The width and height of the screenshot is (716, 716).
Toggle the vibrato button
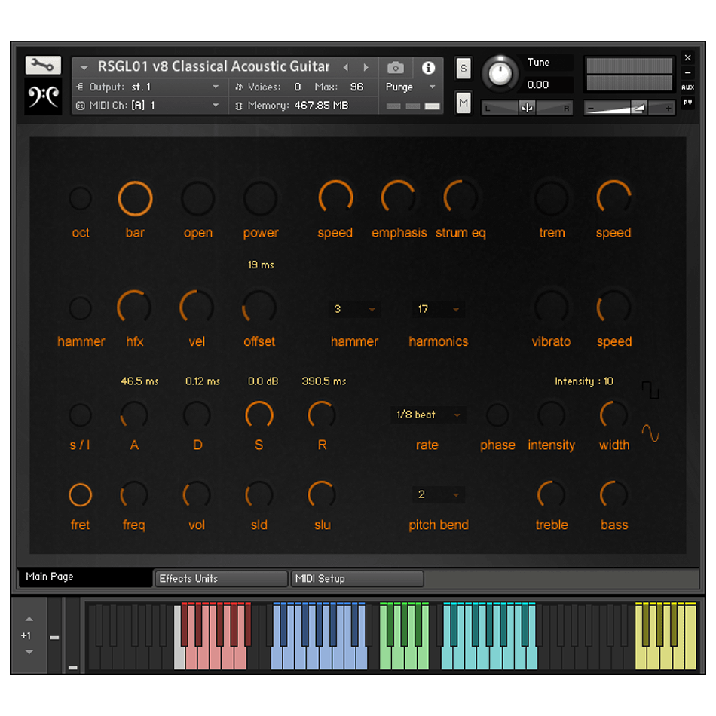click(x=552, y=307)
